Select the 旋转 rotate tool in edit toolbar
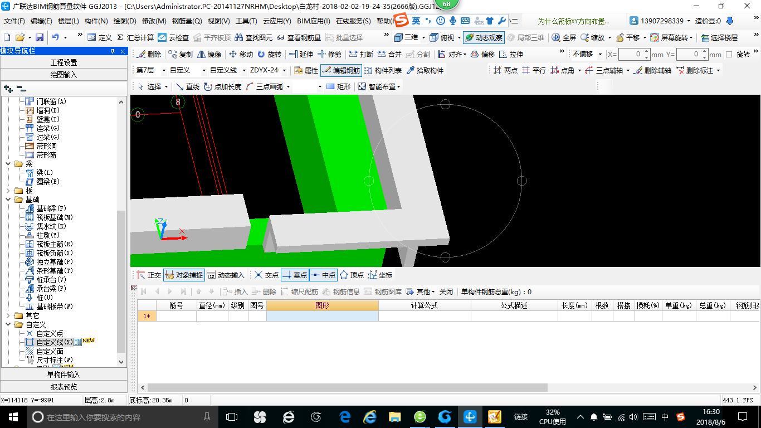The height and width of the screenshot is (428, 761). pos(269,54)
